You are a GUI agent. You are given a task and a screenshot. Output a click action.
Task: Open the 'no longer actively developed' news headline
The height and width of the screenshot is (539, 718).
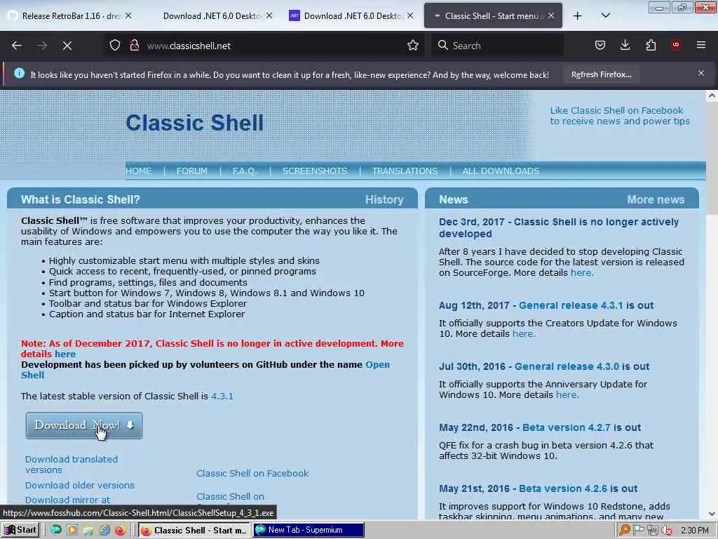coord(559,228)
